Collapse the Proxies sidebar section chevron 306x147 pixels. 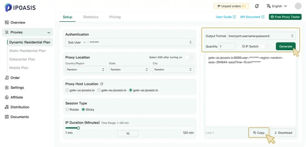[x=49, y=32]
